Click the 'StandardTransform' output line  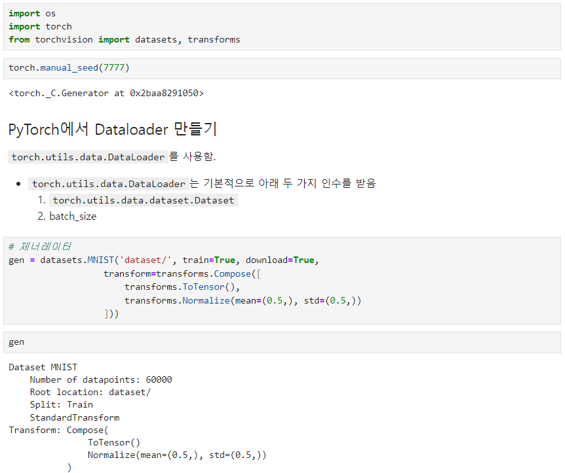coord(75,417)
